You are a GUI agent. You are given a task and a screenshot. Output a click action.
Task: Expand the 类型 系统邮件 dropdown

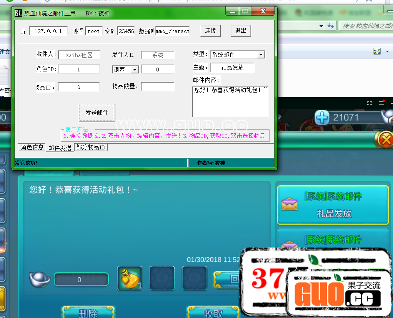(x=261, y=55)
